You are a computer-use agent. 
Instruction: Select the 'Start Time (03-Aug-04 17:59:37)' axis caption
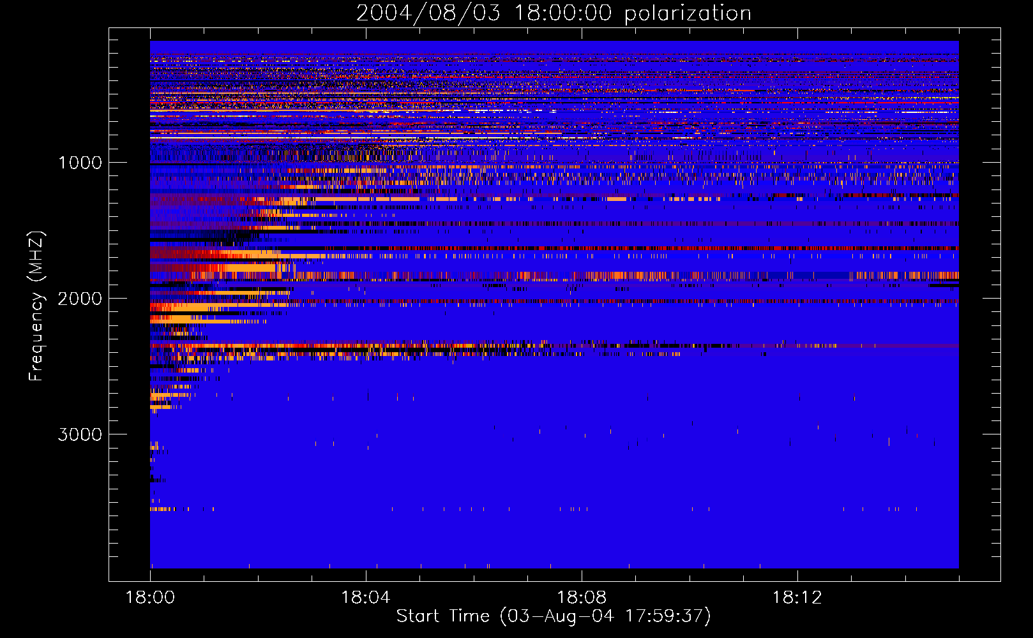pos(554,616)
